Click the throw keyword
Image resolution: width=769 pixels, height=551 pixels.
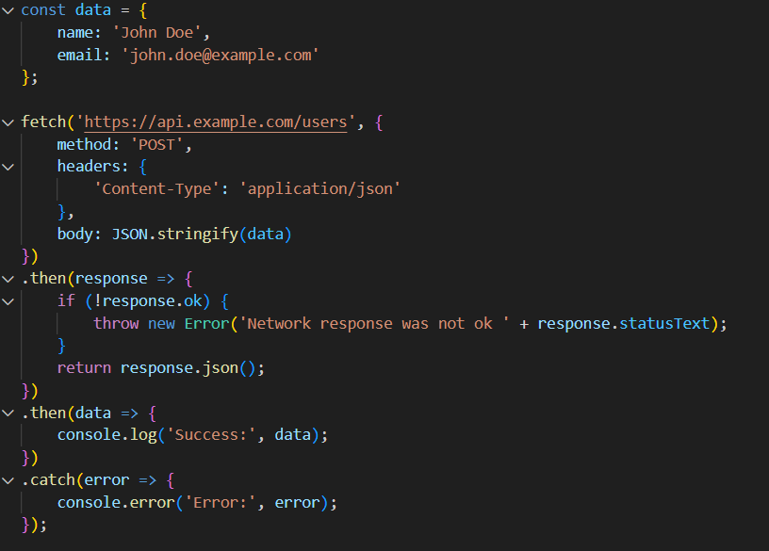(x=116, y=324)
